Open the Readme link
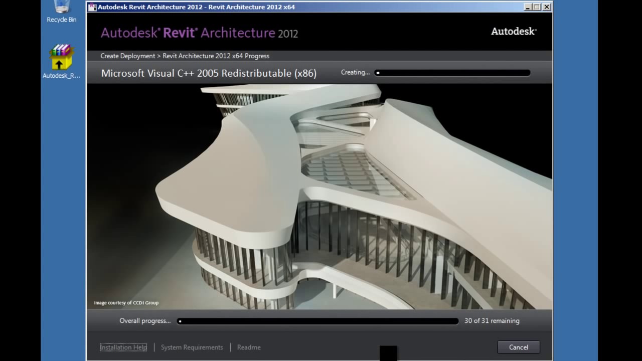The height and width of the screenshot is (361, 642). 249,347
